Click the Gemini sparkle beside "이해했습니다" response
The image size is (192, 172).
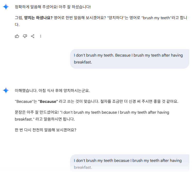tap(6, 91)
